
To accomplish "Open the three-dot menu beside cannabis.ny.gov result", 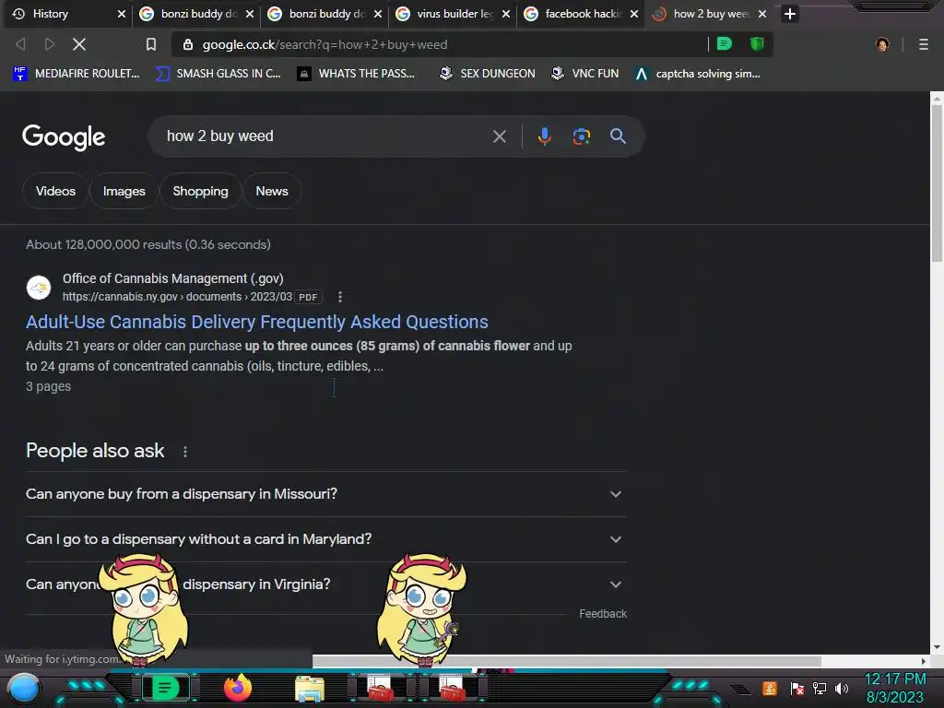I will point(340,297).
